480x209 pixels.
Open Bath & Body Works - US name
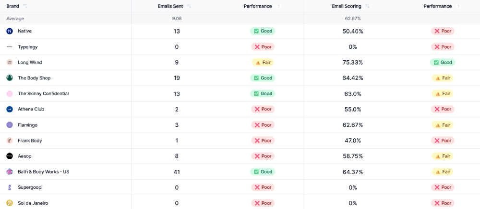44,172
